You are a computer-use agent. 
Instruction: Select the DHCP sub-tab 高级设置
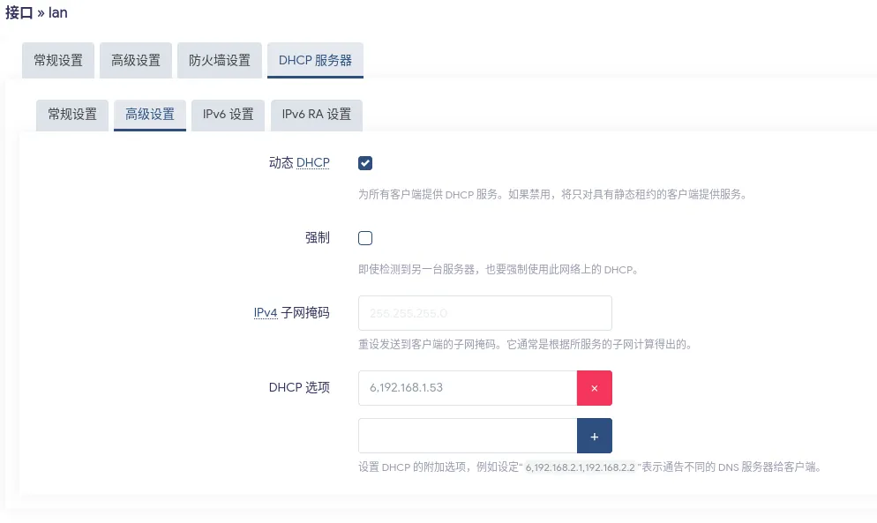pyautogui.click(x=150, y=114)
